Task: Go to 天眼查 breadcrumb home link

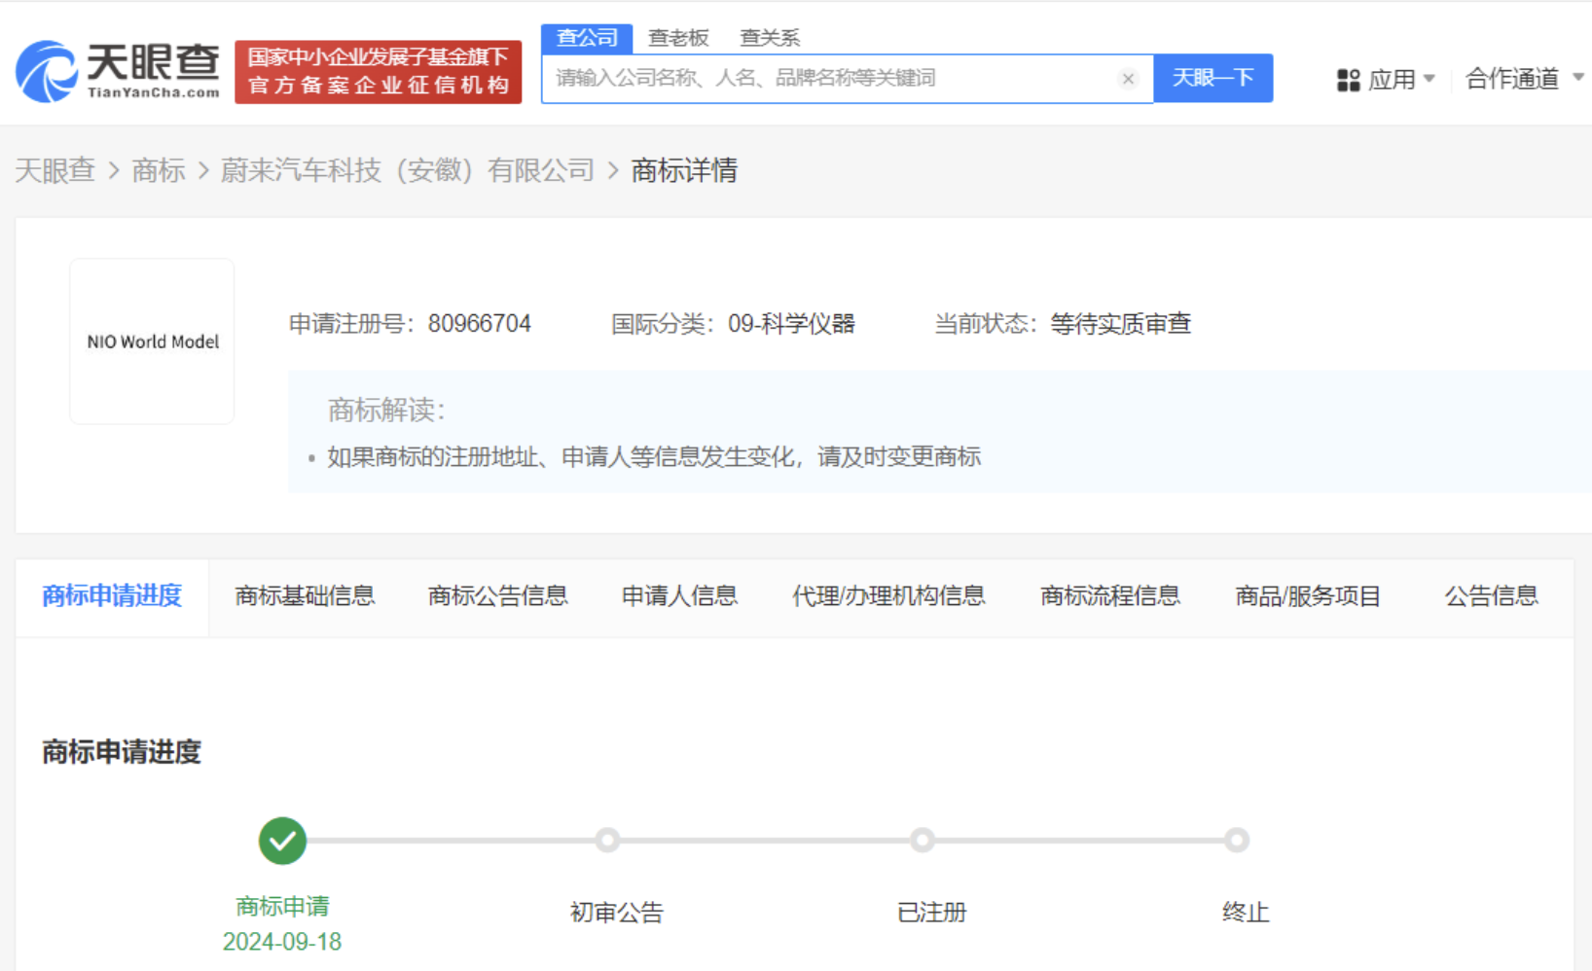Action: [55, 170]
